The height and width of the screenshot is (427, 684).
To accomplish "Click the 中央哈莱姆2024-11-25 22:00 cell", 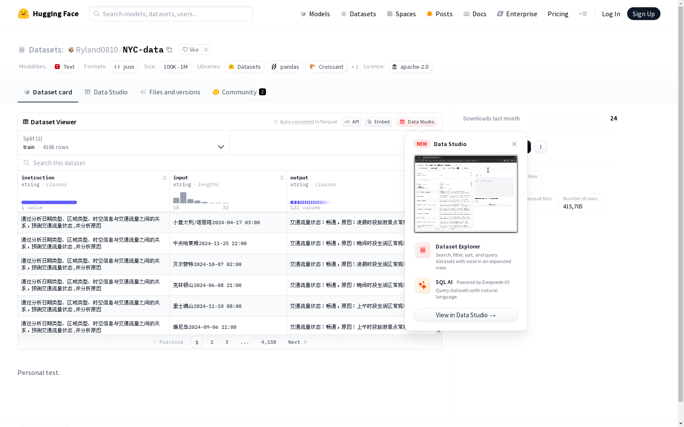I will click(228, 243).
